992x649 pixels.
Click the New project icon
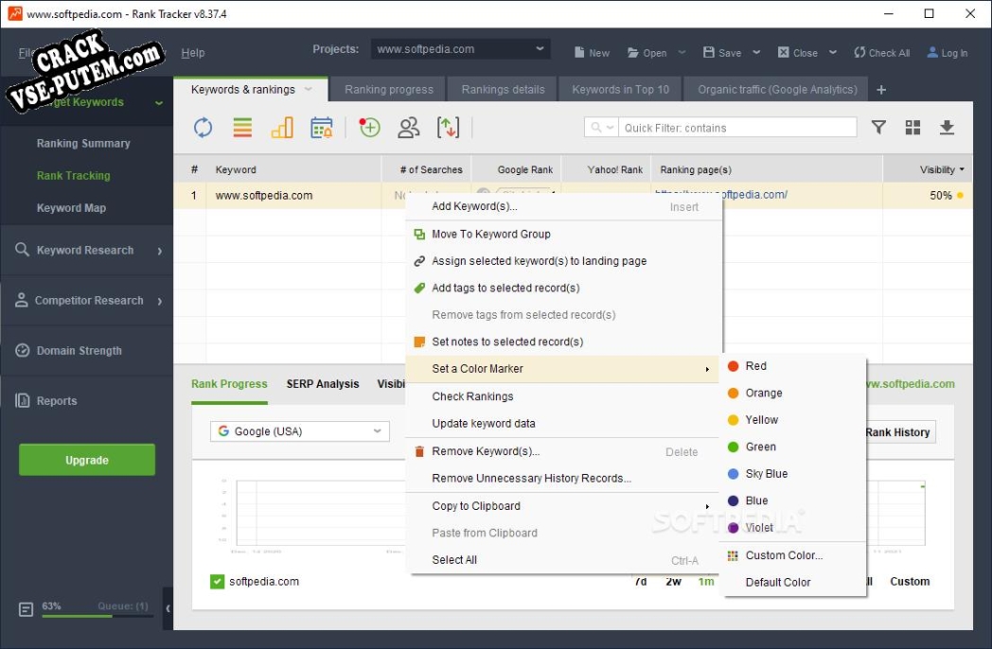click(x=579, y=52)
